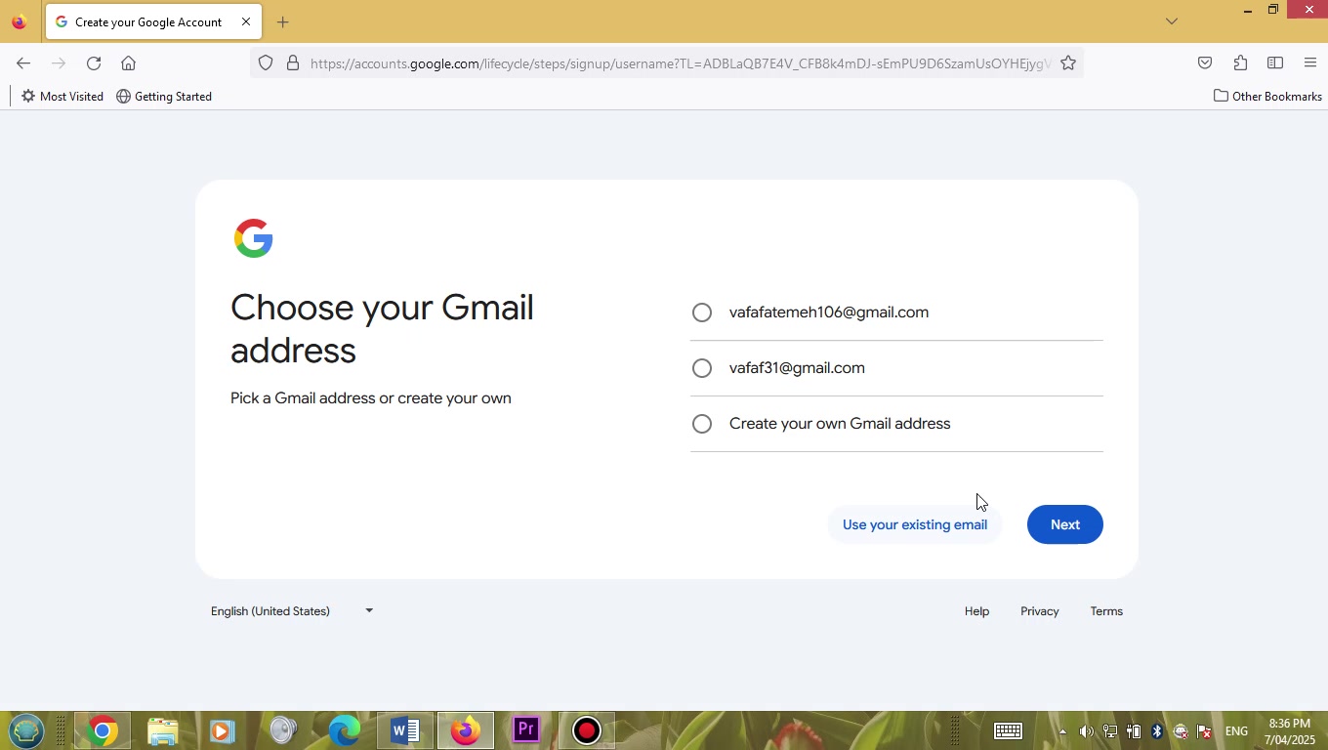
Task: Open the Privacy link
Action: pyautogui.click(x=1039, y=611)
